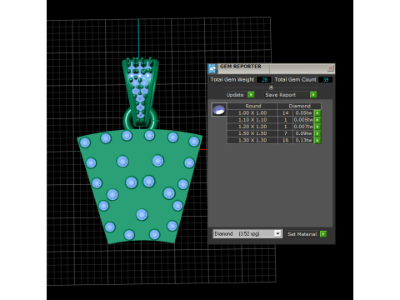The width and height of the screenshot is (400, 300).
Task: Click the green arrow beside Set Material
Action: 323,234
